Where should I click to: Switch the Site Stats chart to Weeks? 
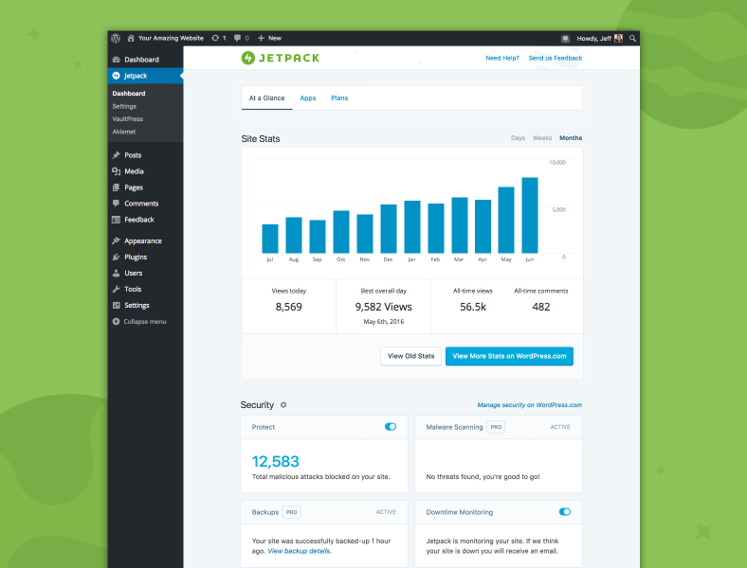coord(542,138)
